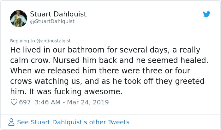
Task: Open the @antinostalgist reply mention
Action: tap(54, 41)
